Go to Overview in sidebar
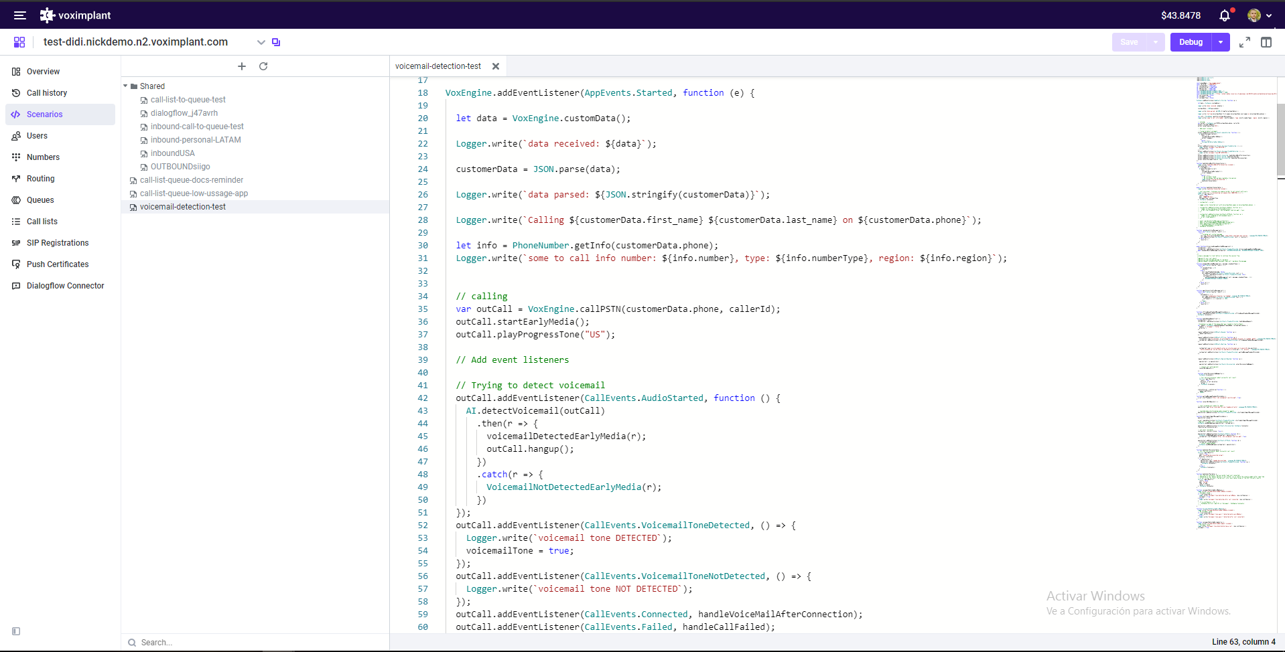Screen dimensions: 1285x652 (60, 72)
